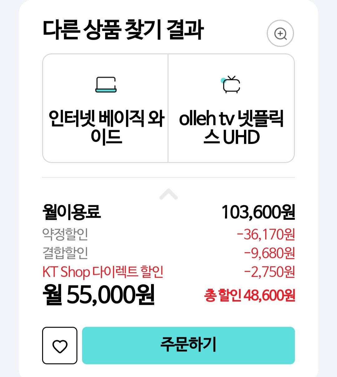Add to wishlist with heart button
The image size is (337, 377).
tap(60, 345)
